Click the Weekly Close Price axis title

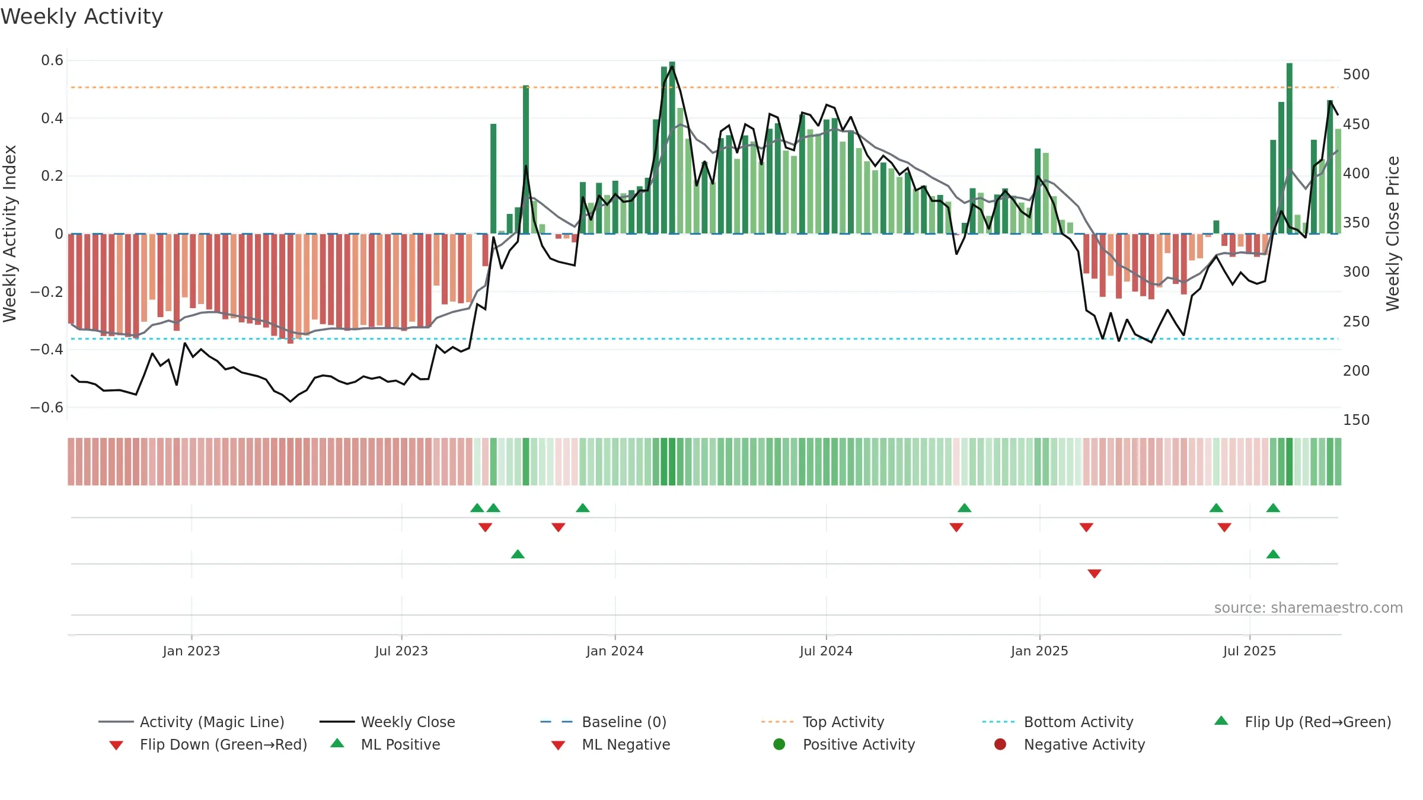pyautogui.click(x=1393, y=233)
